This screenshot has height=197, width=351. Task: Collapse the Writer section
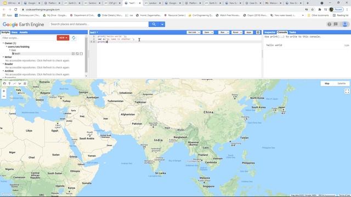3,57
